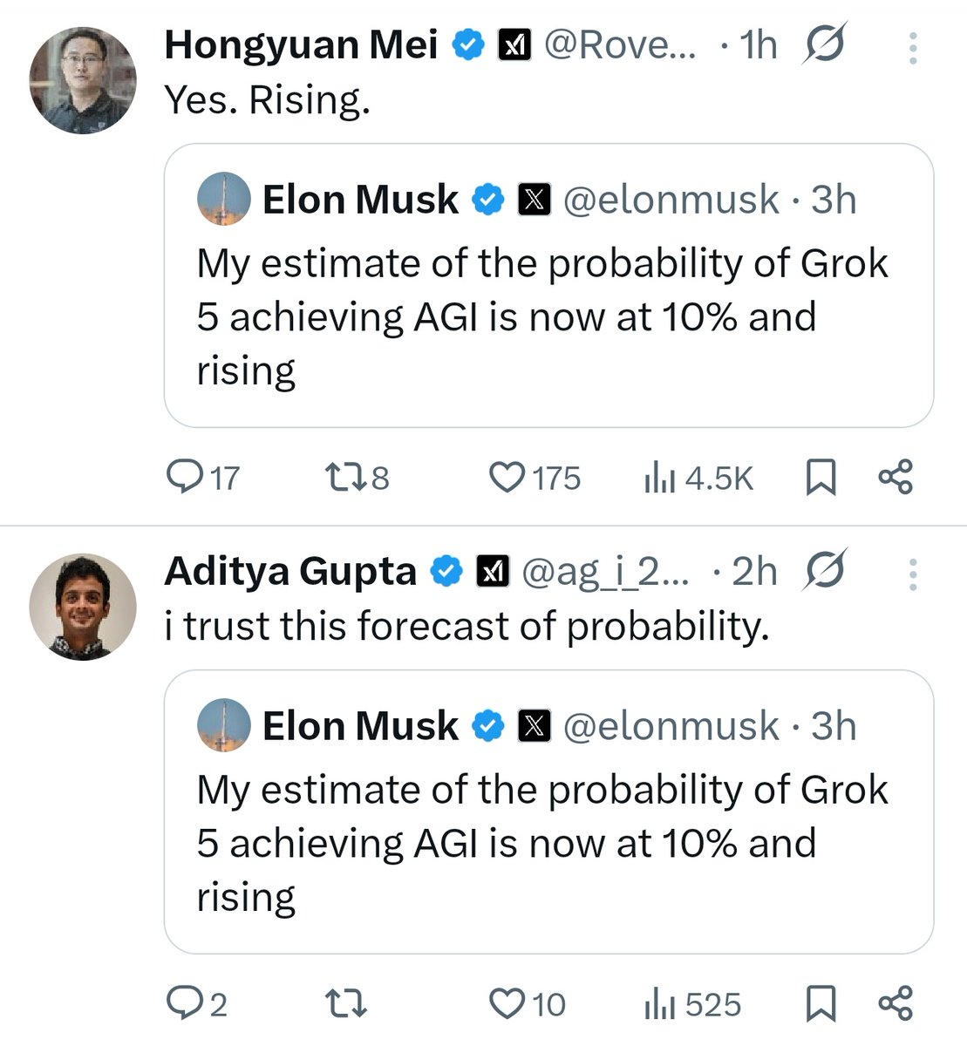This screenshot has width=967, height=1046.
Task: Open more options for Hongyuan Mei's post
Action: [913, 48]
